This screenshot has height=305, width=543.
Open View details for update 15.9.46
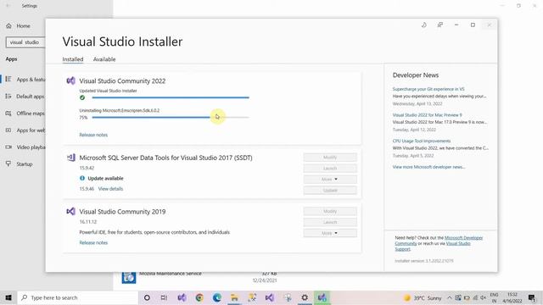pos(110,189)
